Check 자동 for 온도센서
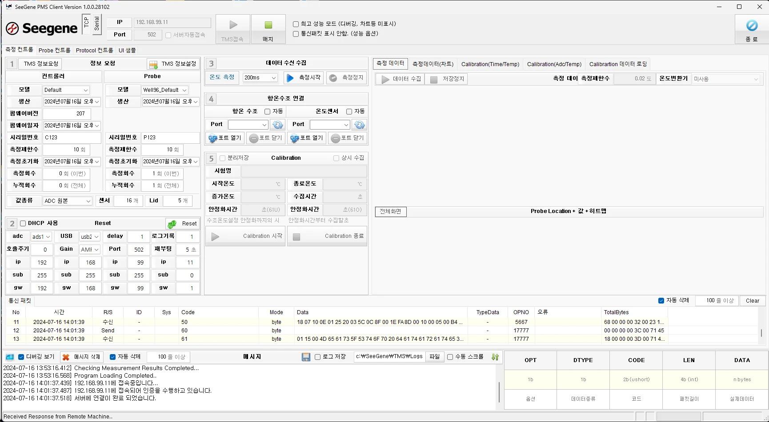 (x=349, y=111)
